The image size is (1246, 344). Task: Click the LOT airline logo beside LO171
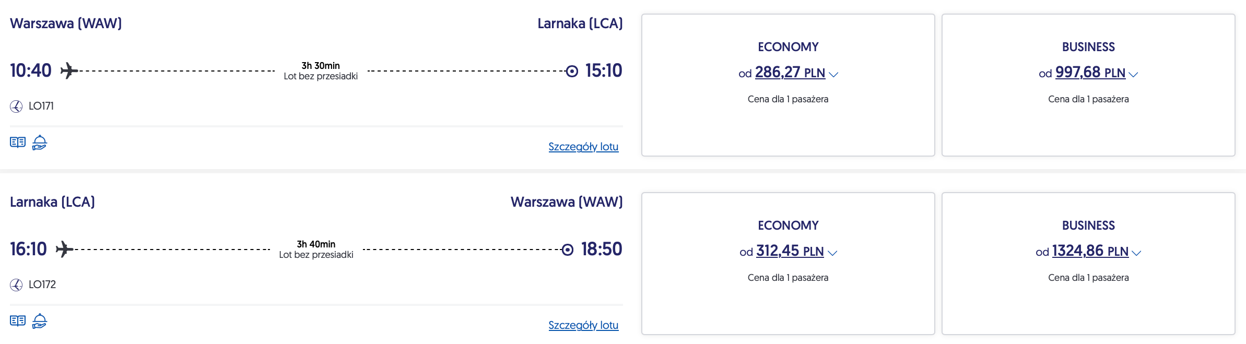coord(16,106)
